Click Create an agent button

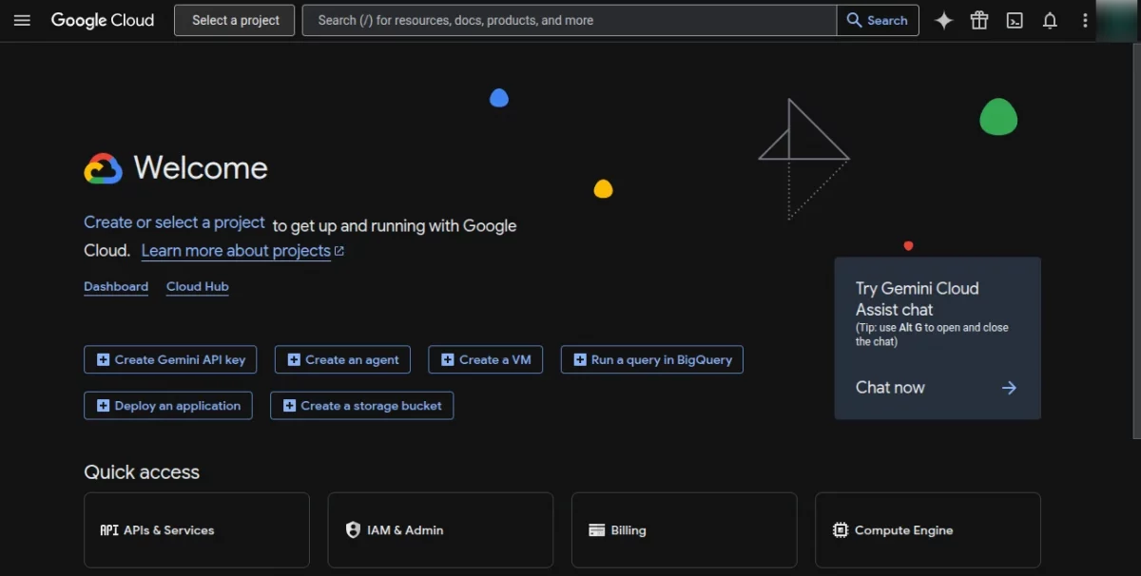[342, 360]
